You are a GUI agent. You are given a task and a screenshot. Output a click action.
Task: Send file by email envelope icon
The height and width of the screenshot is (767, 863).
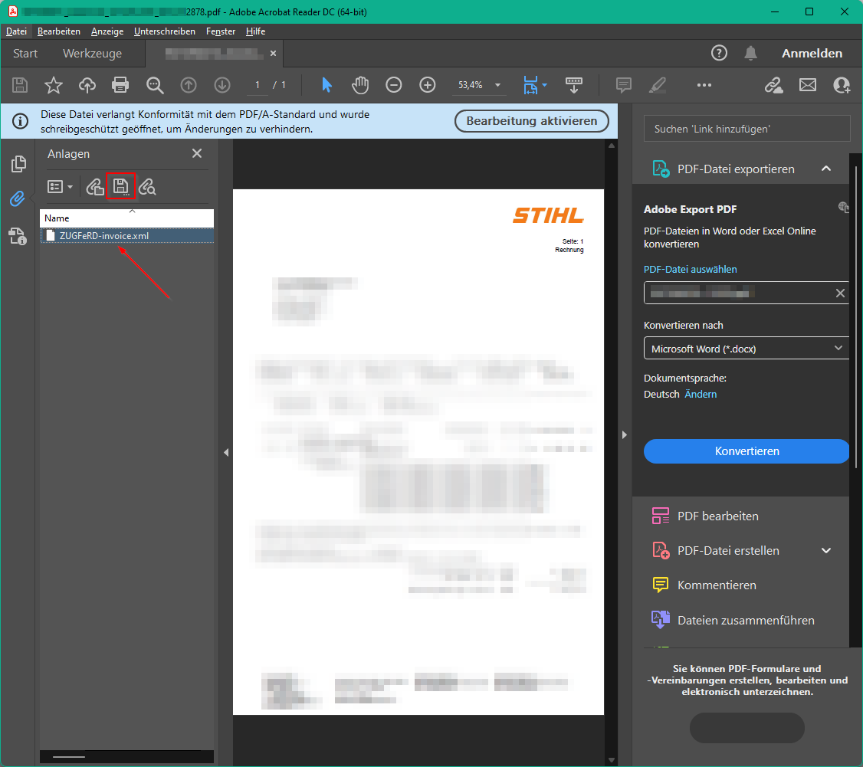coord(807,85)
